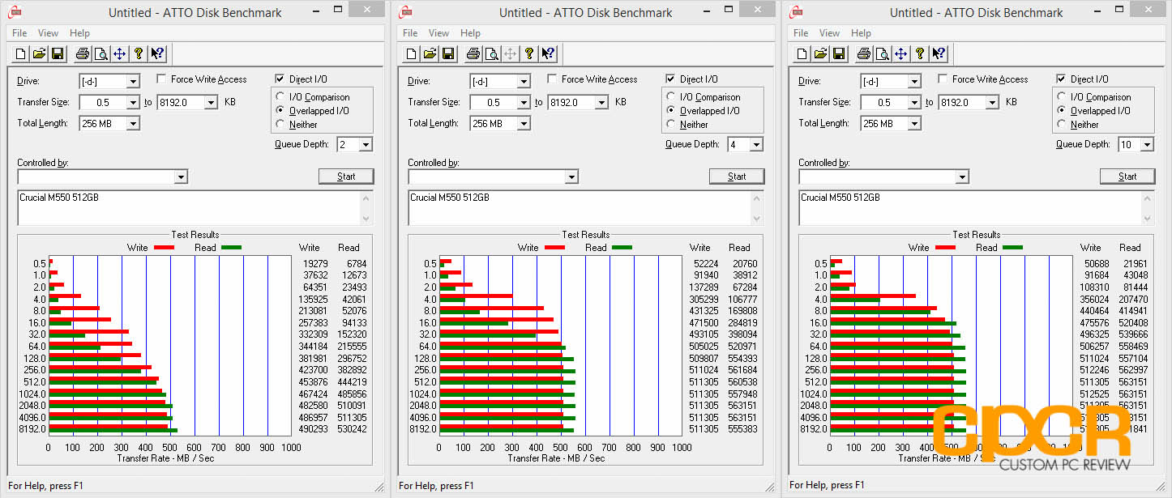The width and height of the screenshot is (1172, 498).
Task: Click New file icon in right ATTO window
Action: (802, 54)
